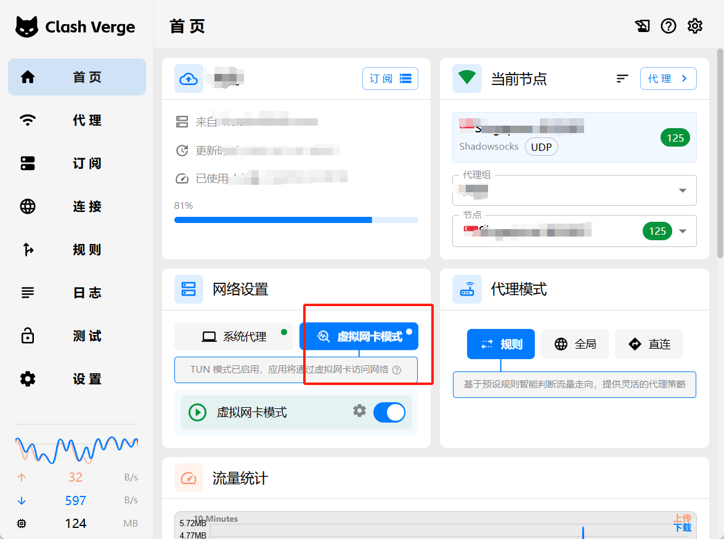Toggle off the 虚拟网卡模式 switch
The height and width of the screenshot is (539, 724).
(389, 412)
